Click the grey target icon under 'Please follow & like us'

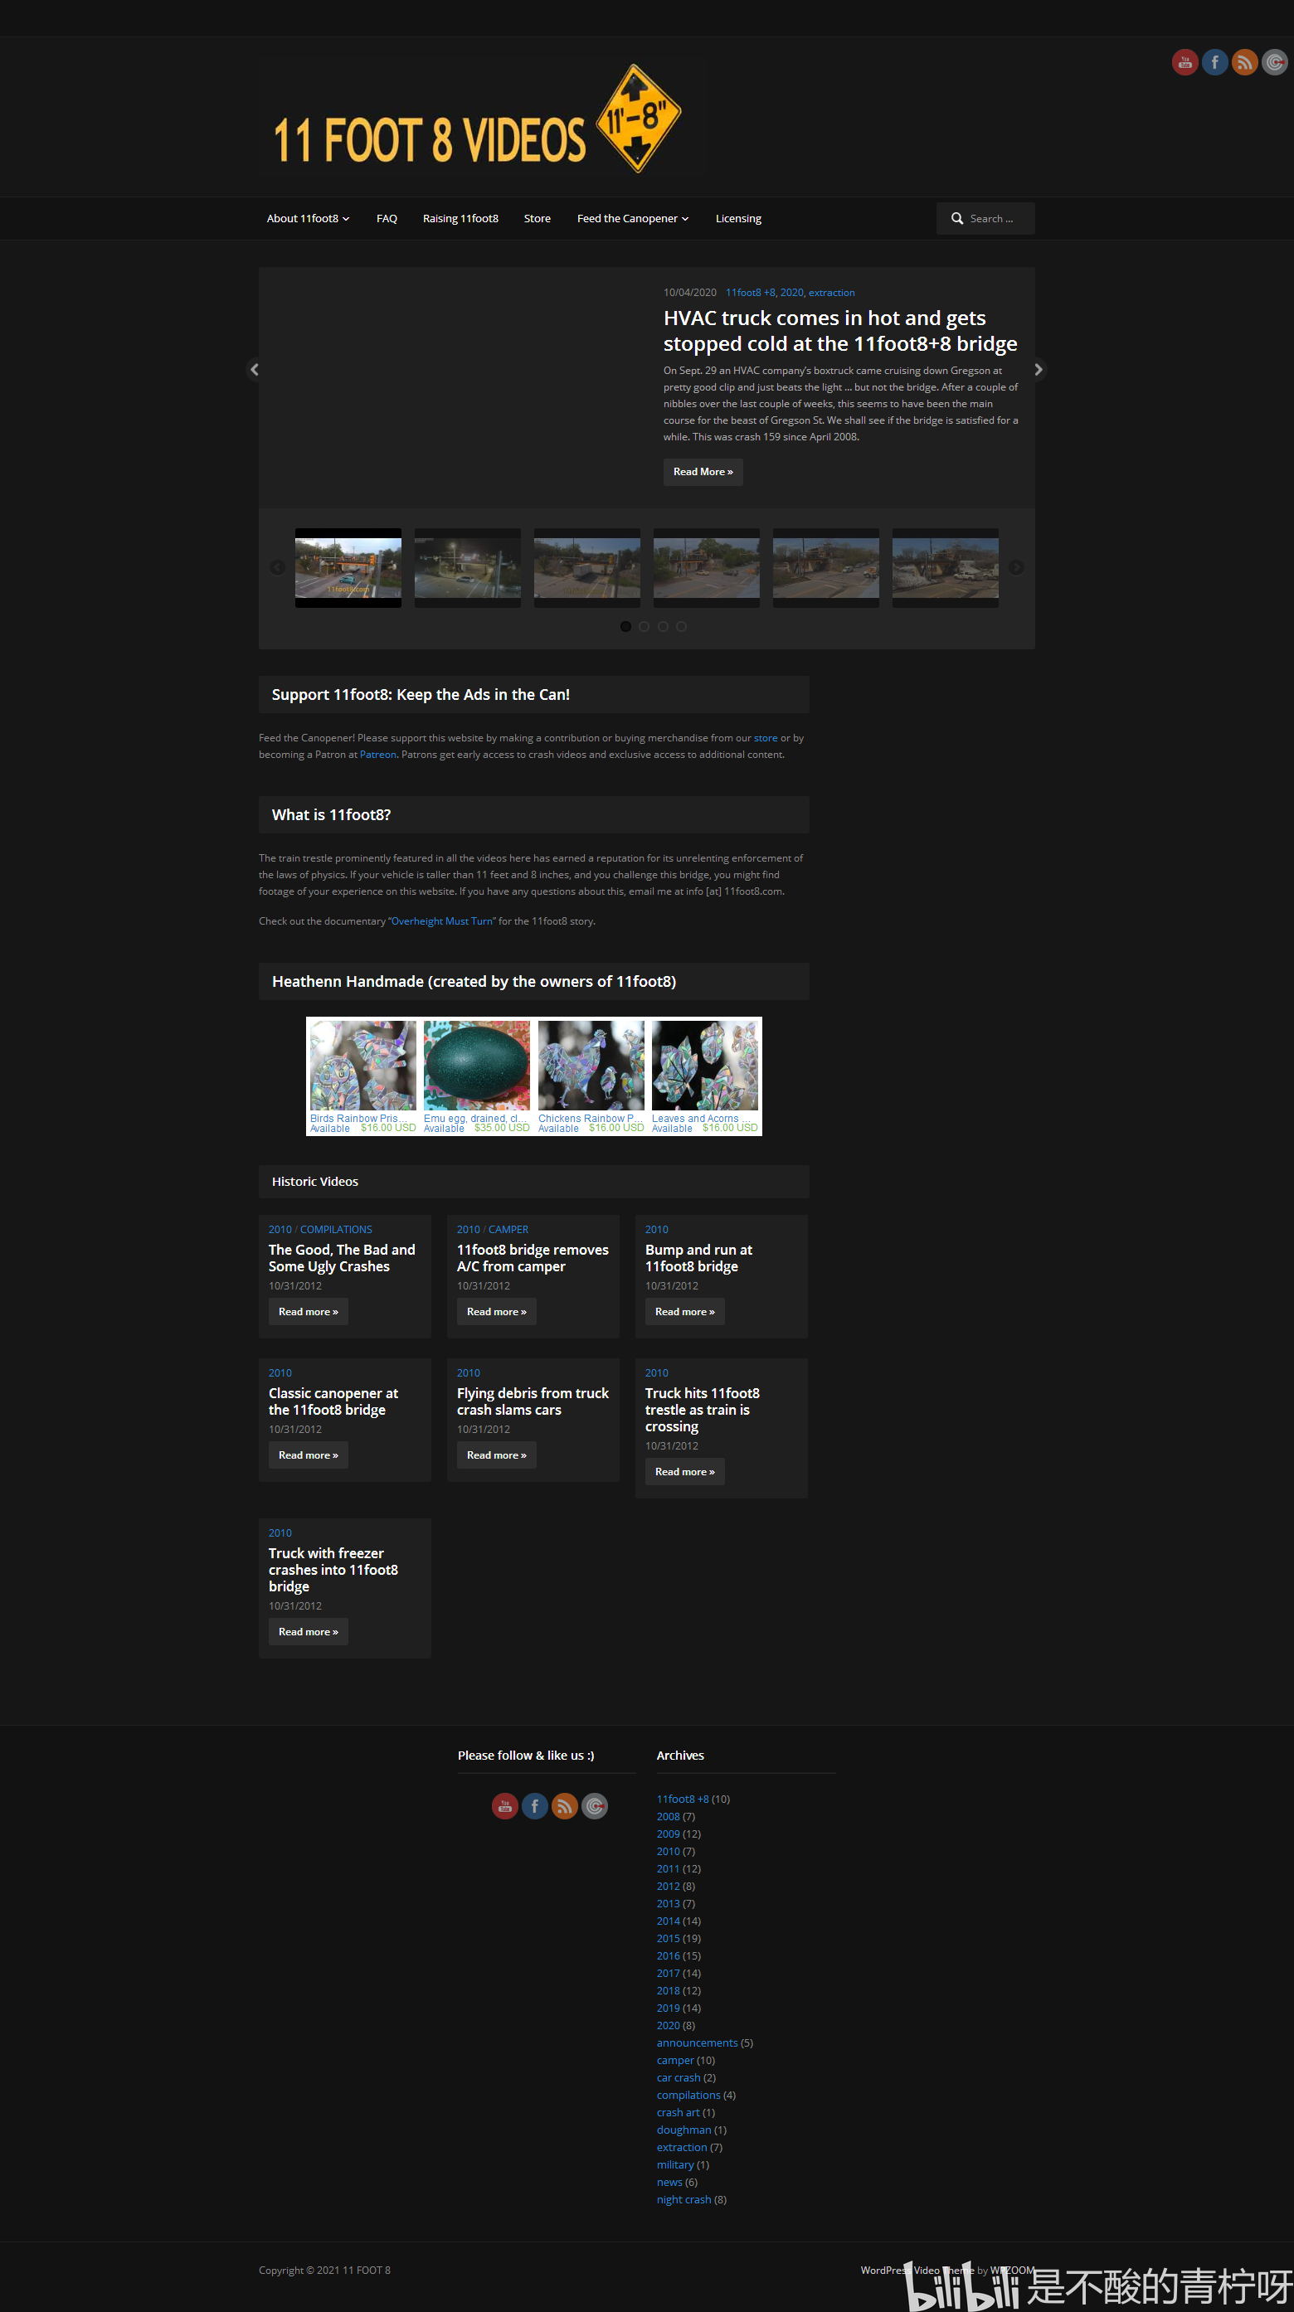point(595,1805)
